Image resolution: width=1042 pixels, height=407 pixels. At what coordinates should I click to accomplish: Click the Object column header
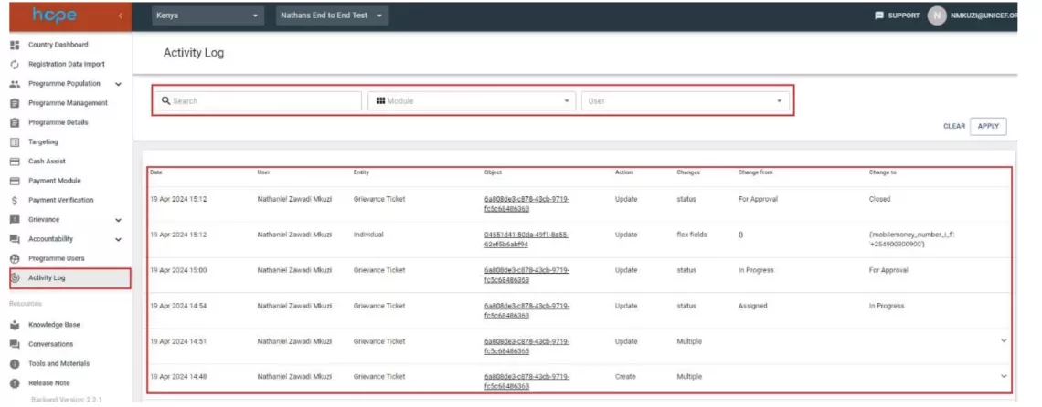point(493,172)
